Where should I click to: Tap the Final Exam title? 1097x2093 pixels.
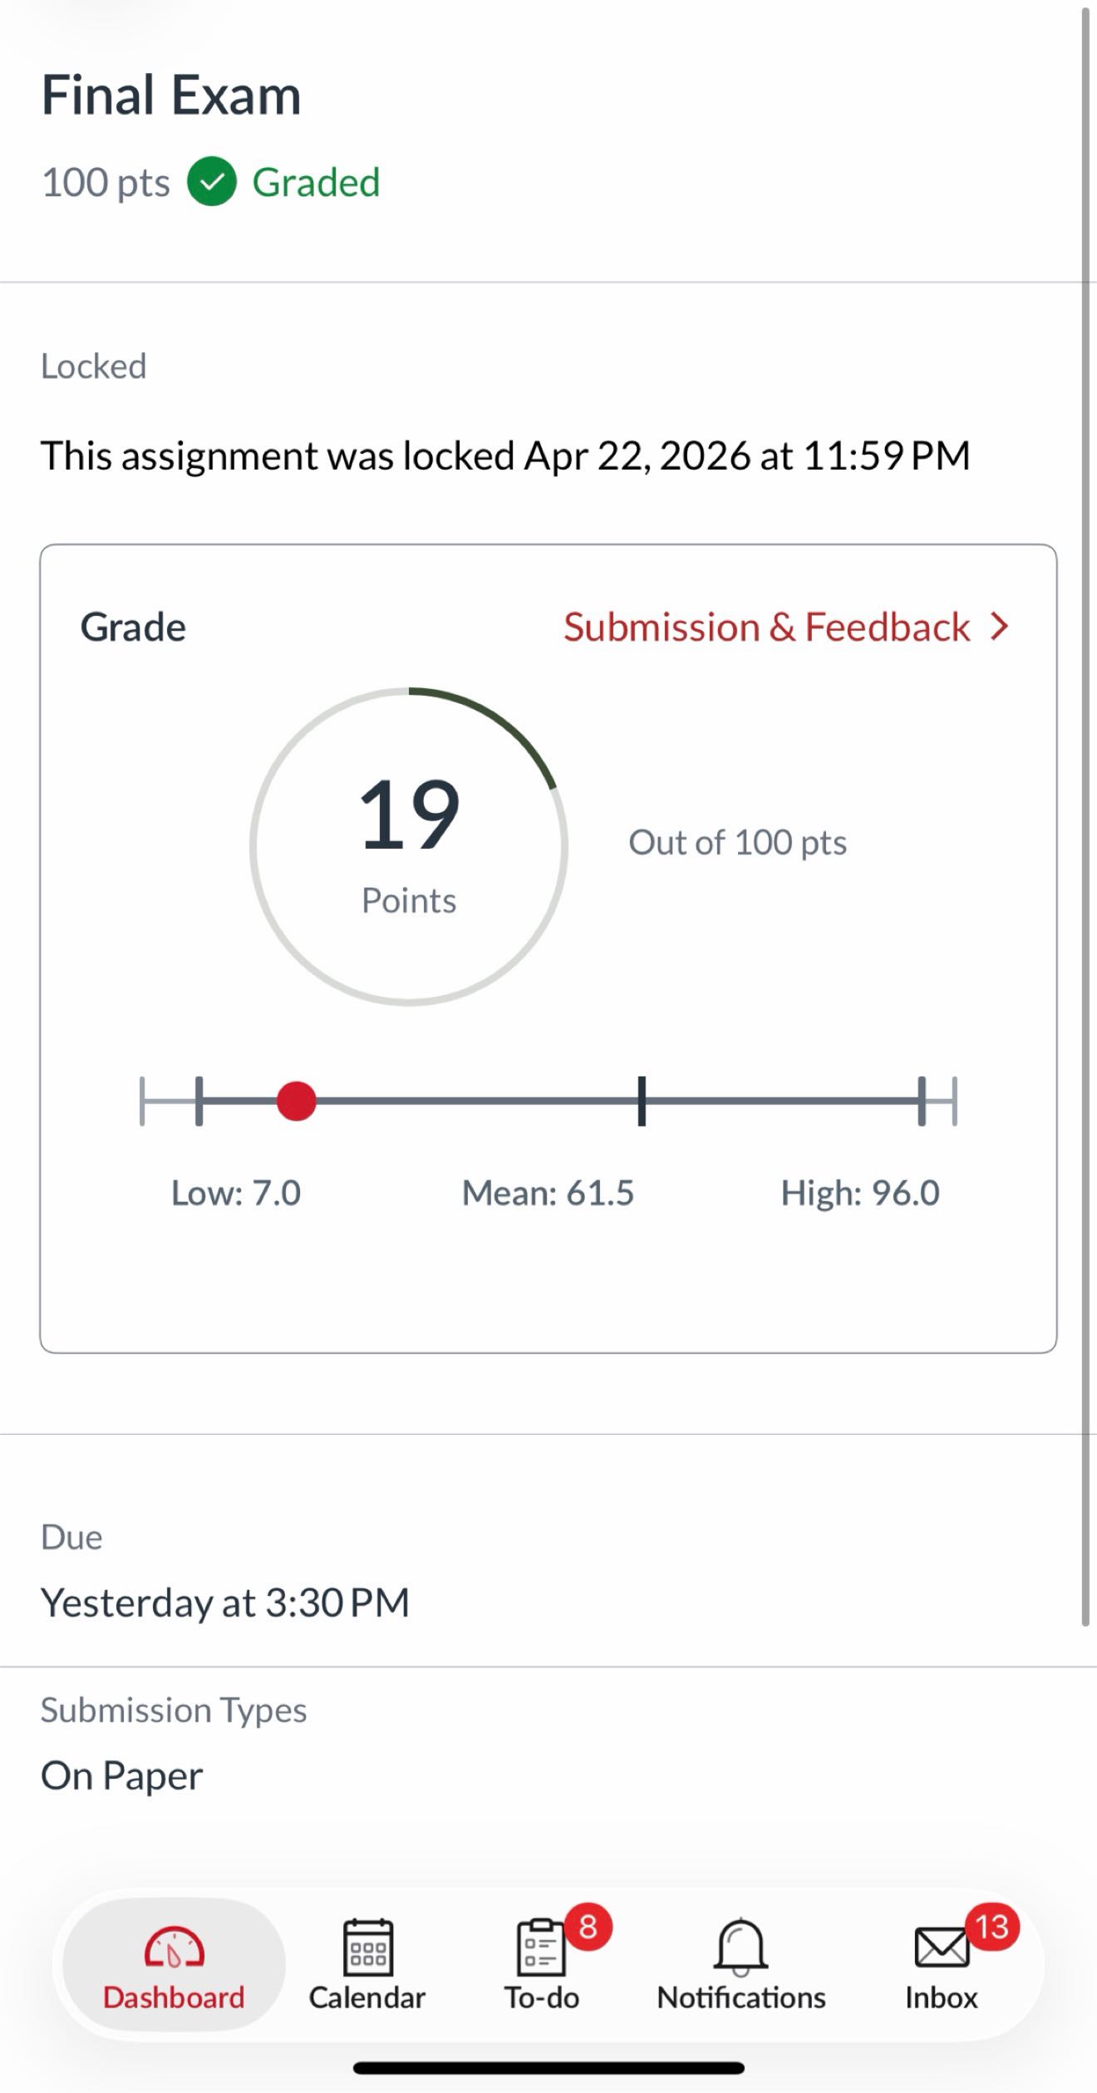coord(171,95)
